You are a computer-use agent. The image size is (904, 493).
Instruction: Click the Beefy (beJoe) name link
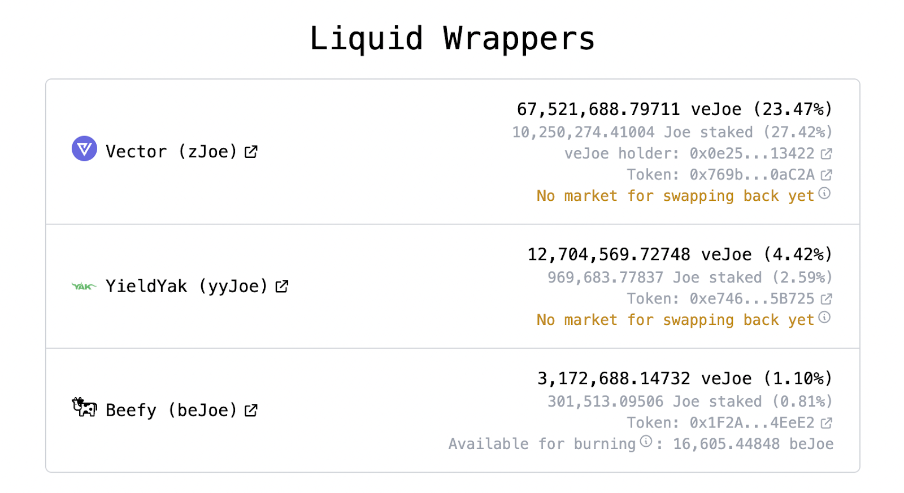(171, 411)
